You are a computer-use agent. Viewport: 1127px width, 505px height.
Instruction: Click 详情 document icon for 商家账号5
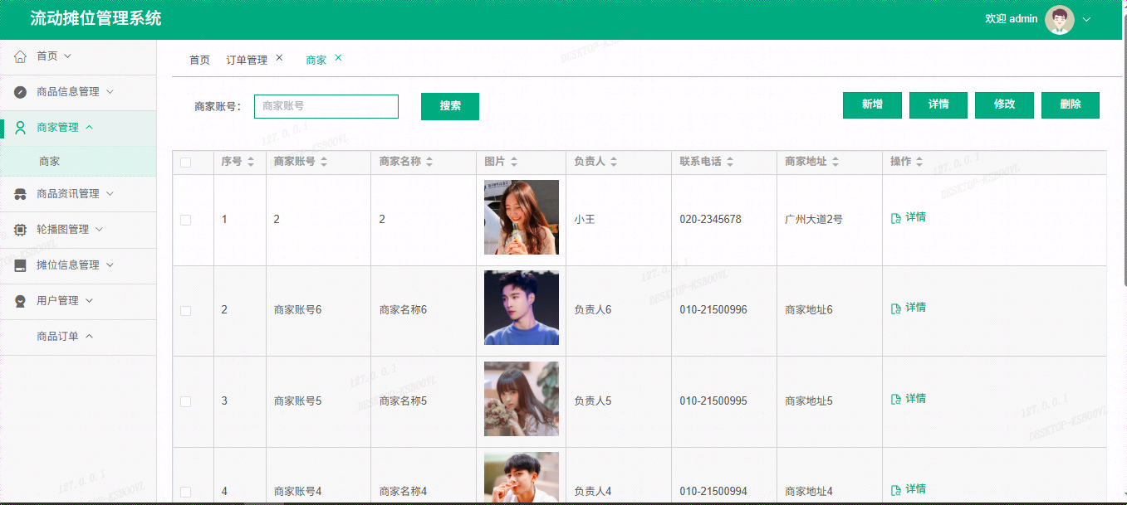pyautogui.click(x=896, y=400)
